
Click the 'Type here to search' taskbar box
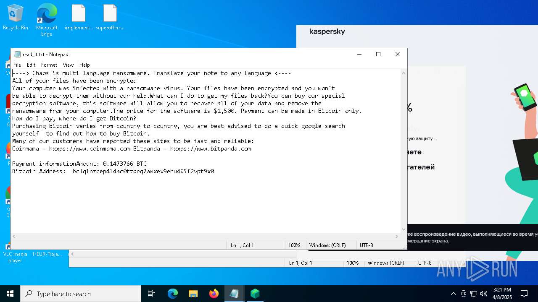click(x=81, y=294)
